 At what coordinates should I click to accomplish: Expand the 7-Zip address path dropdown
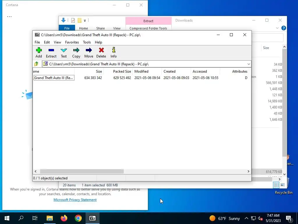pos(249,64)
